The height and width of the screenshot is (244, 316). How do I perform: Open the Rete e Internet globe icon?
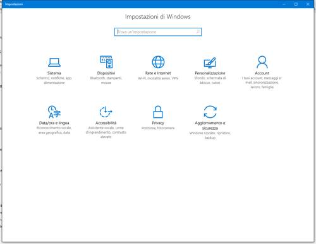(x=158, y=62)
